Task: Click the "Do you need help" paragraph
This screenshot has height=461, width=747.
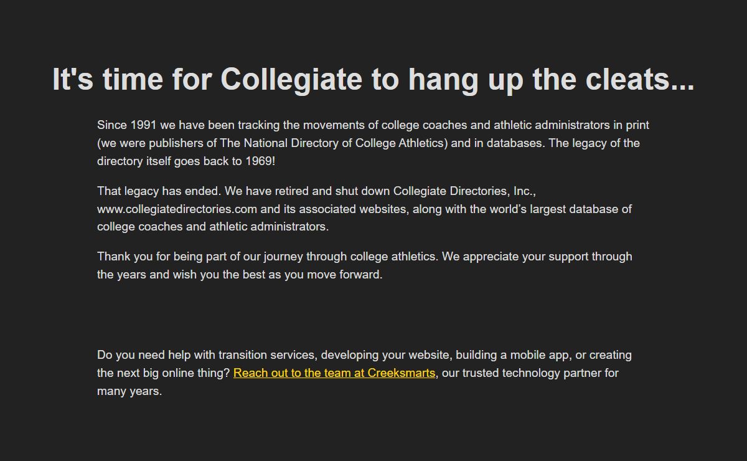Action: tap(365, 373)
